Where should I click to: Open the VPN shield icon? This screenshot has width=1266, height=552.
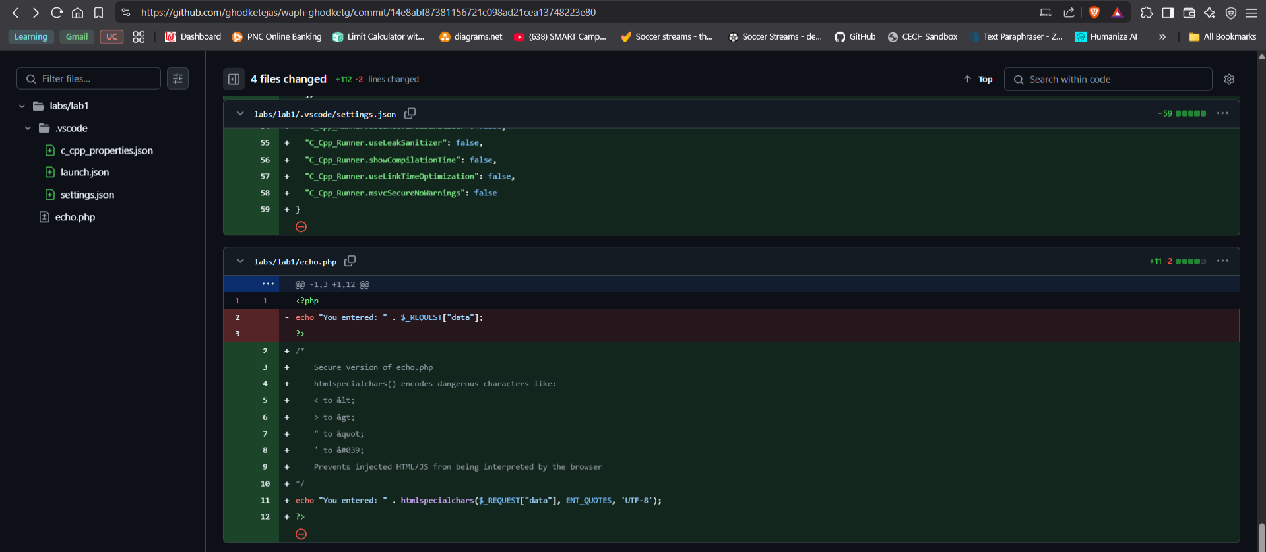tap(1231, 13)
